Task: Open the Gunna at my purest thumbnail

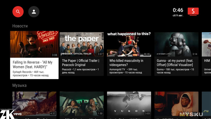Action: 176,44
